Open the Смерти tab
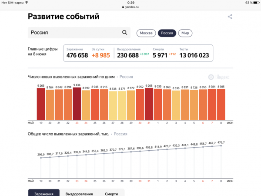 pos(111,193)
